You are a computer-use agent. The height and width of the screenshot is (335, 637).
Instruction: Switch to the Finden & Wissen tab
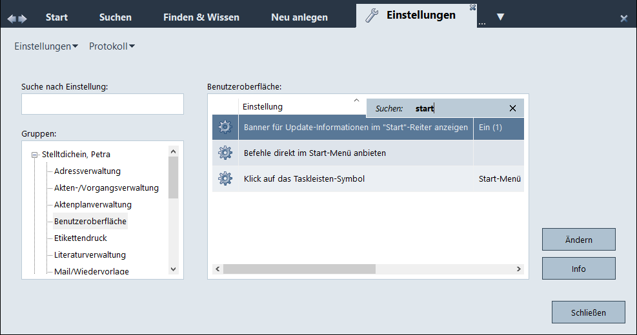tap(201, 17)
